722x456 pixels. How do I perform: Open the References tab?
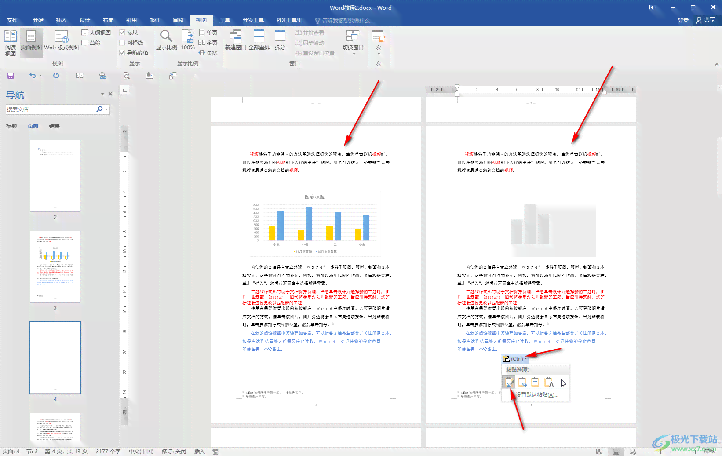(131, 20)
